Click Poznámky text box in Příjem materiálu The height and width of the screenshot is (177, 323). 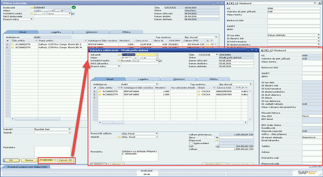[x=53, y=151]
